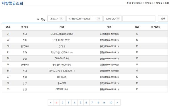Click the 차명 column header
This screenshot has width=170, height=106.
62,27
